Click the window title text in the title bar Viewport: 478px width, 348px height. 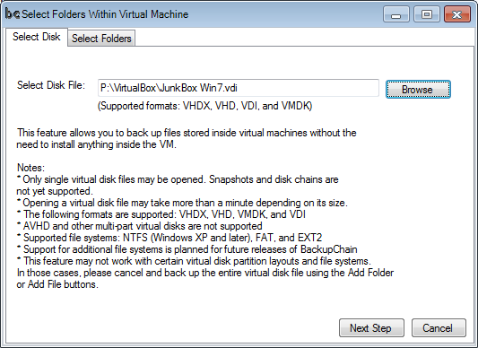point(105,14)
